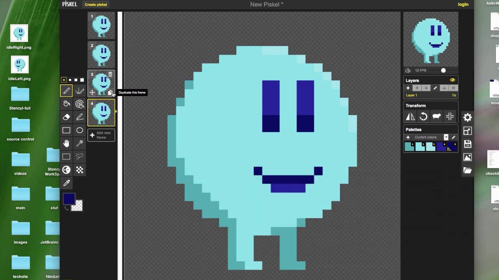Select frame 4 thumbnail
This screenshot has width=499, height=280.
click(x=101, y=113)
